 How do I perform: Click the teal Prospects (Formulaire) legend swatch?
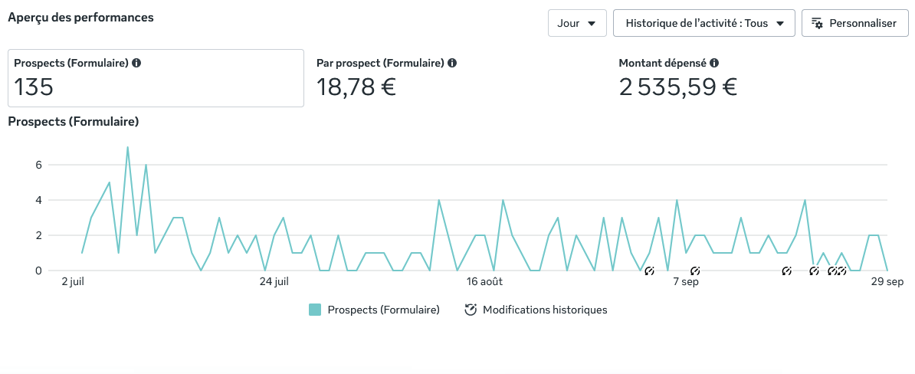coord(315,310)
